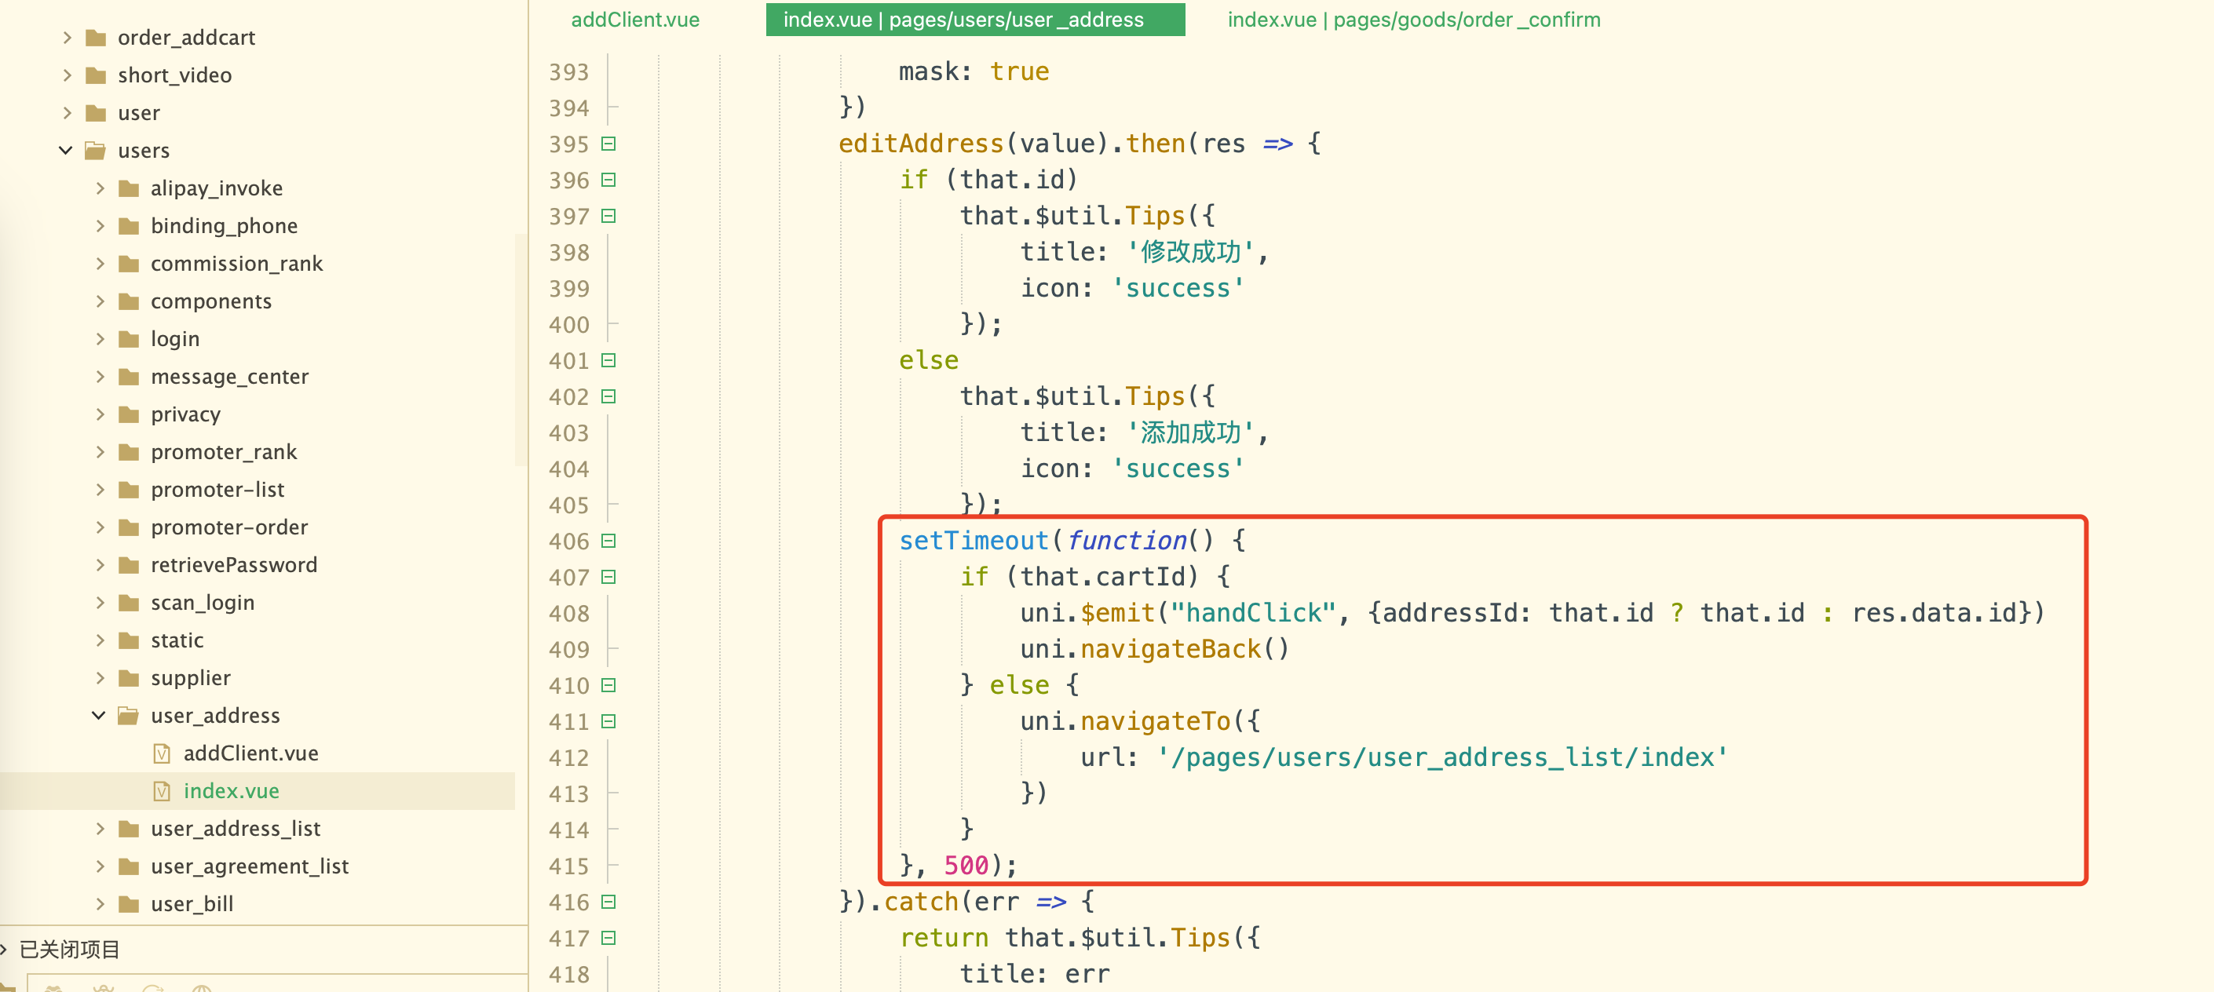Click the user_address_list folder icon
Screen dimensions: 2214x992
(x=129, y=829)
